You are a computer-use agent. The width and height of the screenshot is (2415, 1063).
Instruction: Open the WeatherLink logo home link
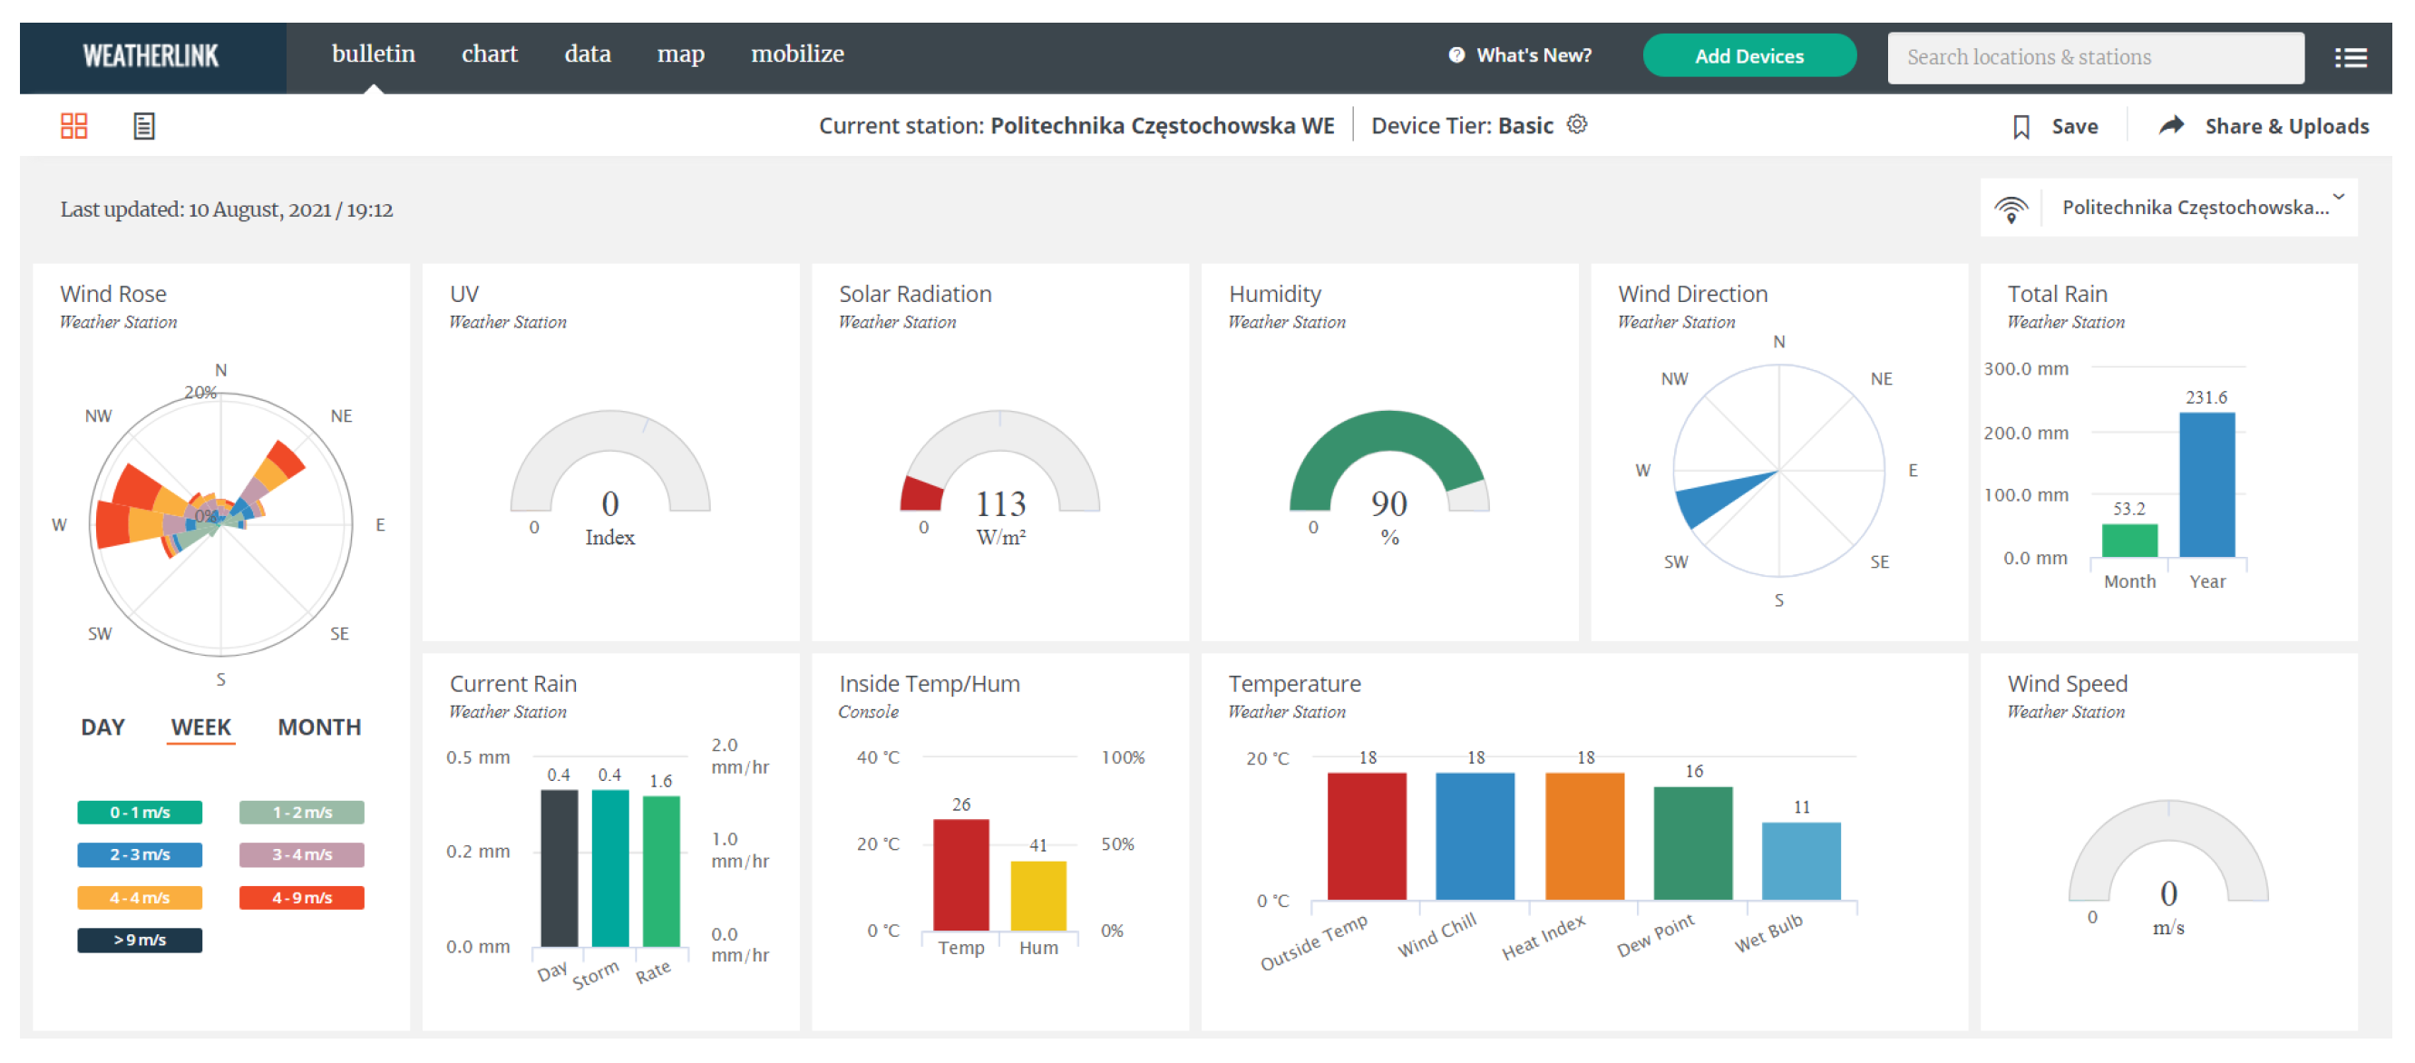coord(151,56)
